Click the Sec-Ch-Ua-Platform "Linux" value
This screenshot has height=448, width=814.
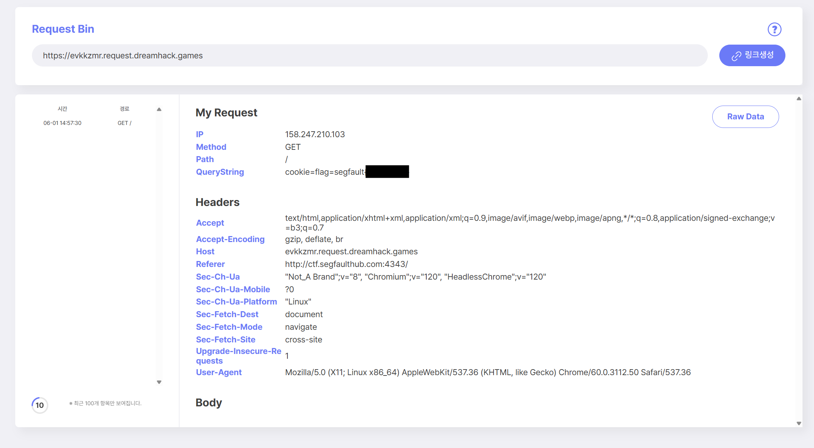pyautogui.click(x=298, y=302)
